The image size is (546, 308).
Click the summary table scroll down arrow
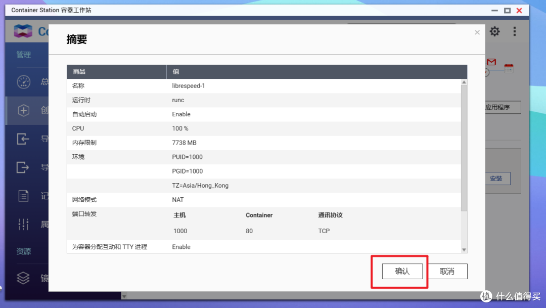(x=464, y=249)
